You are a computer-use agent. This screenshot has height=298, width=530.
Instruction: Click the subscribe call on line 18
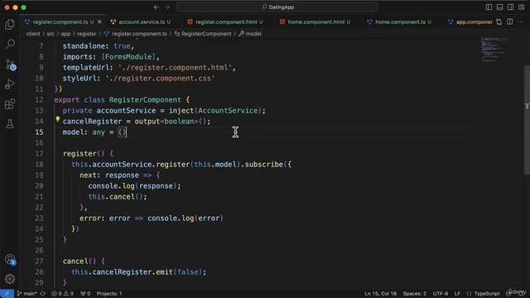pyautogui.click(x=263, y=165)
